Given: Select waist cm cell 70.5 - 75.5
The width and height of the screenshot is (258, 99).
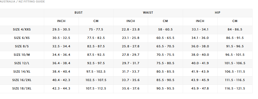Looking at the screenshot, I should click(x=165, y=55).
